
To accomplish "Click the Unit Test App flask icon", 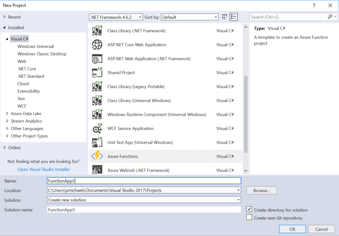I will [97, 142].
